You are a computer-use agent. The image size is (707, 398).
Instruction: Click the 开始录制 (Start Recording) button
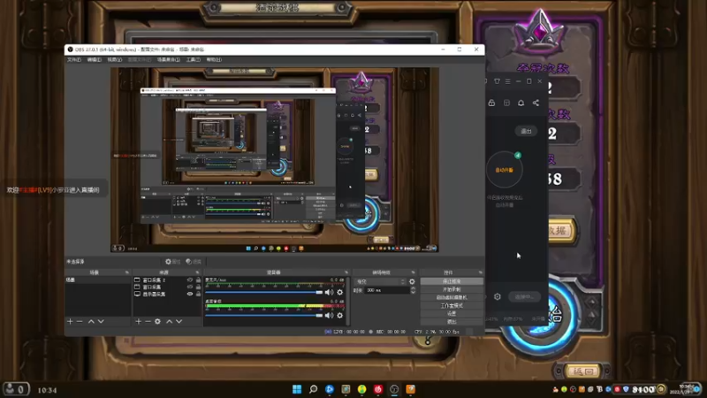[x=452, y=289]
